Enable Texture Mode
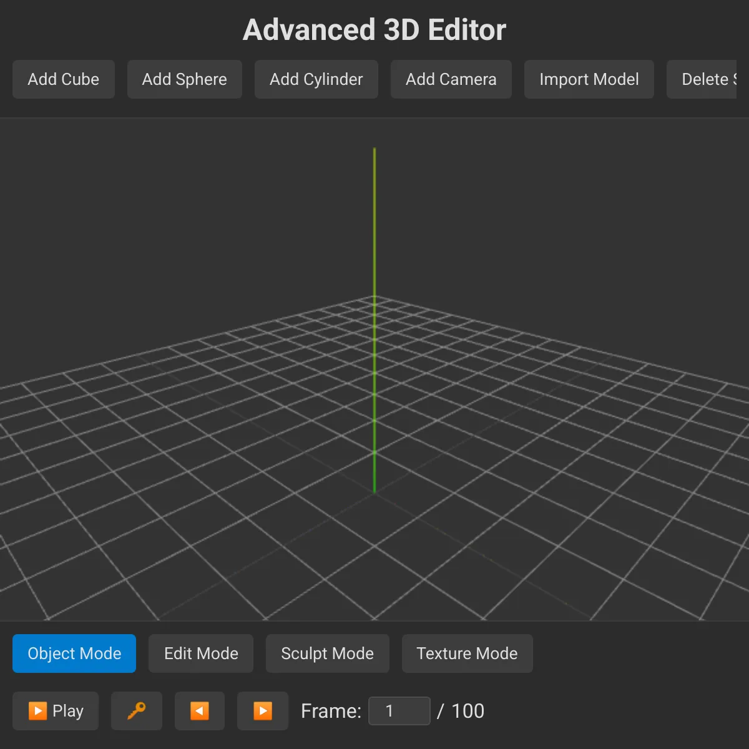The height and width of the screenshot is (749, 749). 467,654
